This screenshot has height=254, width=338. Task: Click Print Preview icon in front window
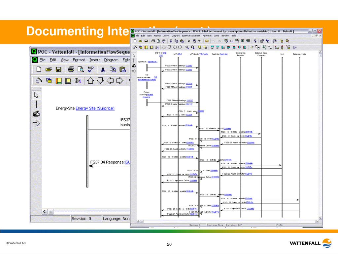[158, 41]
